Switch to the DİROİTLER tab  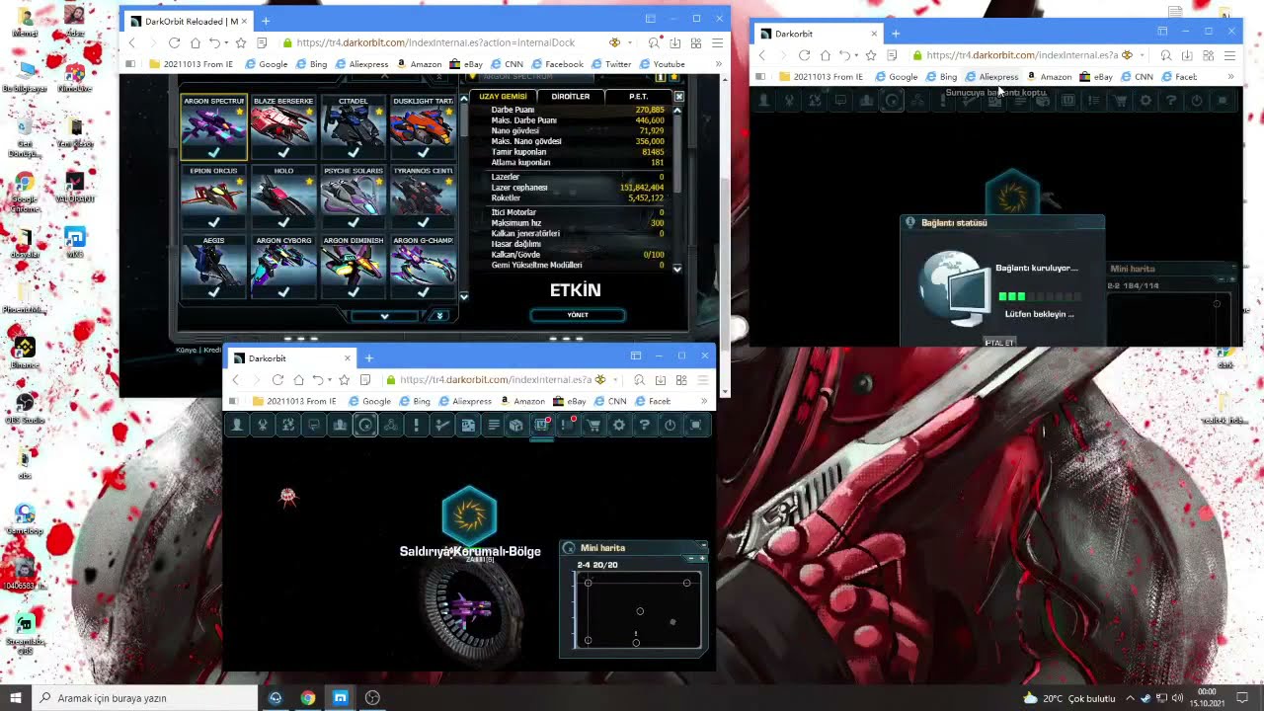pos(571,97)
